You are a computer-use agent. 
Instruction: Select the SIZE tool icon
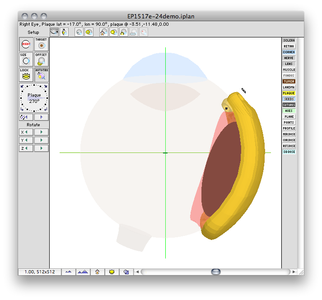(26, 59)
